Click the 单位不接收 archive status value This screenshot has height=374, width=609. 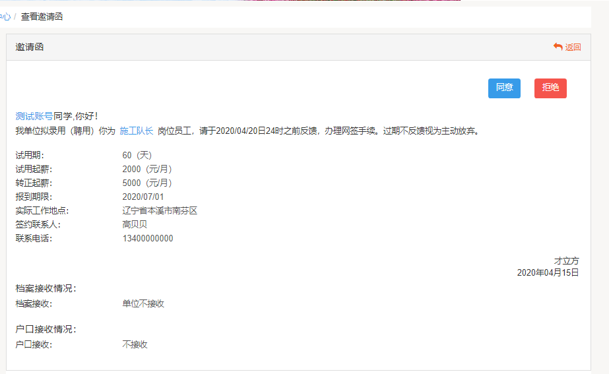pos(143,304)
